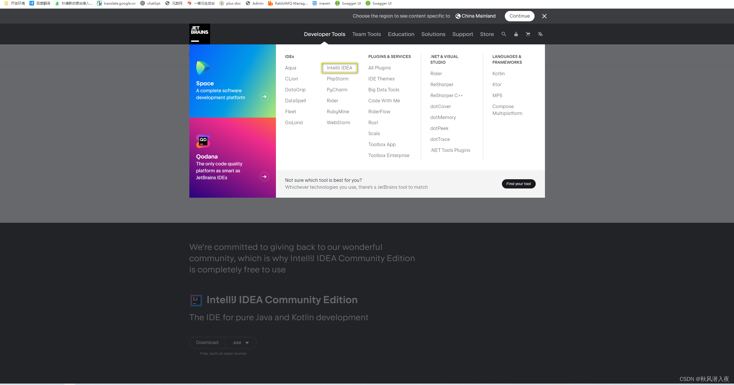Viewport: 734px width, 385px height.
Task: Open the RabbitMQ Management bookmark
Action: [x=287, y=3]
